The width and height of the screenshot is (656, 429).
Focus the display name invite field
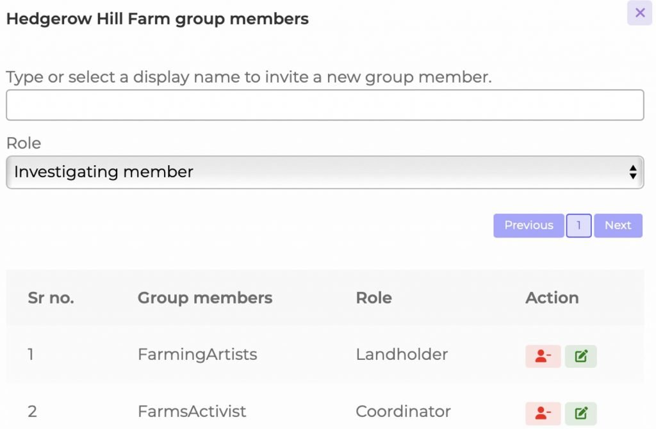coord(325,105)
